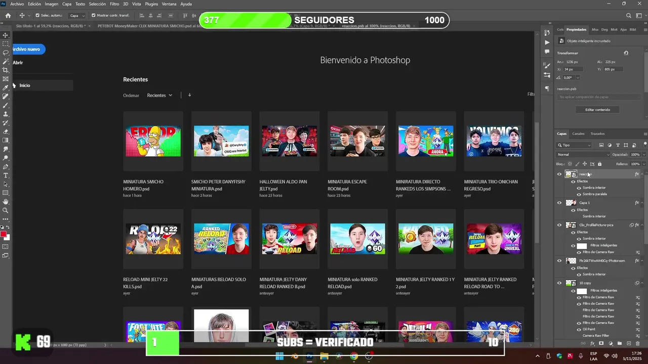Select the Eyedropper tool
The height and width of the screenshot is (364, 648).
6,87
